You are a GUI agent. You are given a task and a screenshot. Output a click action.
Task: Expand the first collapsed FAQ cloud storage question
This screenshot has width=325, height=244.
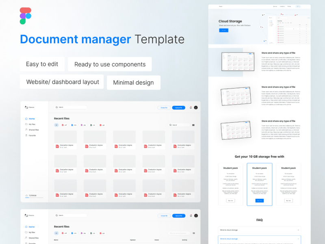click(259, 230)
